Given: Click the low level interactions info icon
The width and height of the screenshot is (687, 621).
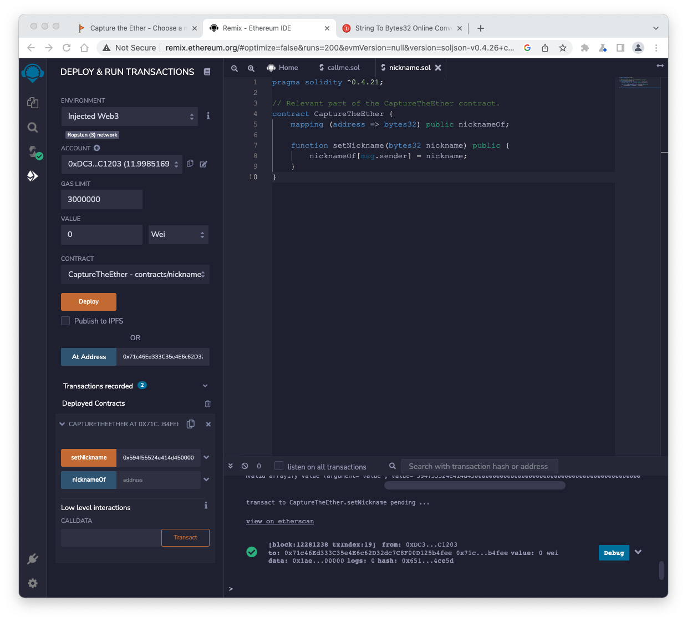Looking at the screenshot, I should click(x=206, y=506).
